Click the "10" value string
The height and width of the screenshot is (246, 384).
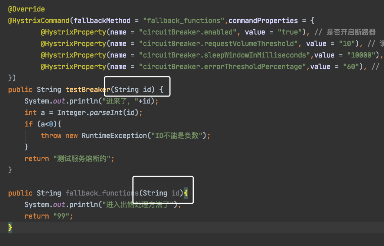(347, 44)
